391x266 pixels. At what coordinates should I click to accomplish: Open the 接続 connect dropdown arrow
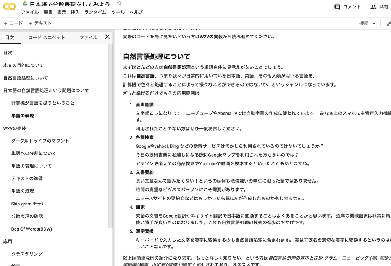coord(375,23)
